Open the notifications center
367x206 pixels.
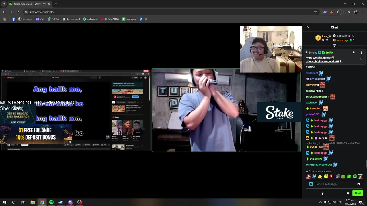tap(361, 202)
